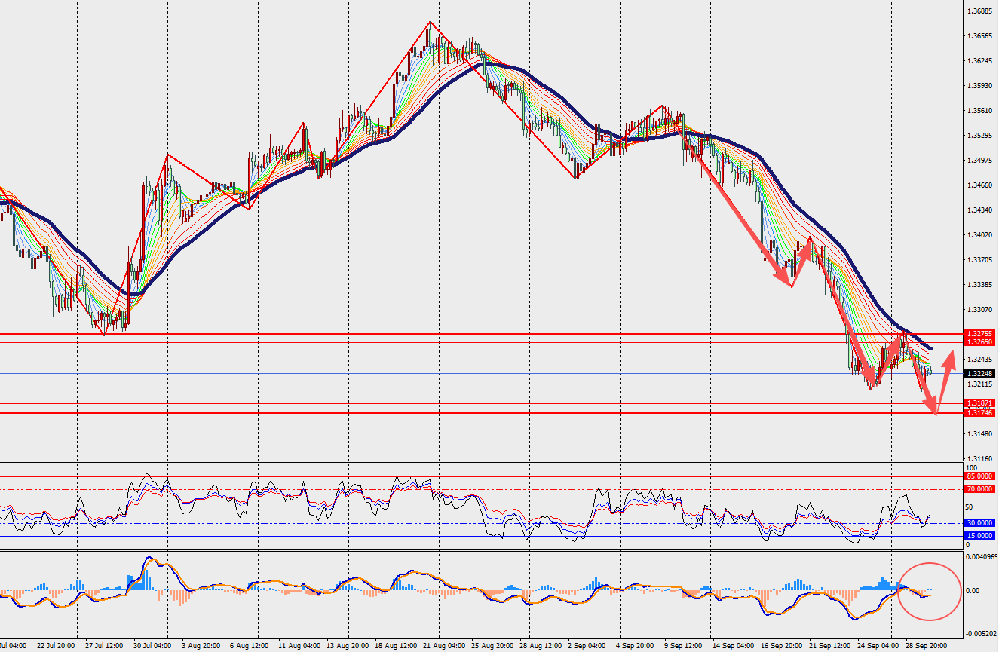Click the blue 30.0000 oscillator level tag
Image resolution: width=999 pixels, height=652 pixels.
tap(981, 523)
